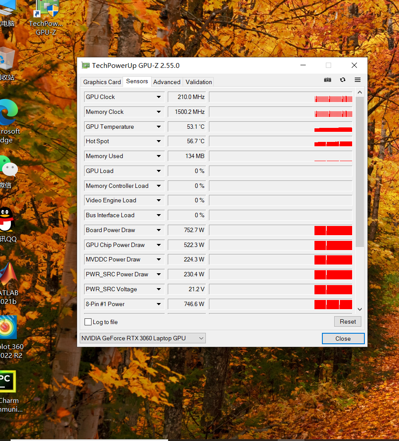Click the 8-Pin #1 Power value 746.6 W
Viewport: 399px width, 441px height.
point(187,304)
